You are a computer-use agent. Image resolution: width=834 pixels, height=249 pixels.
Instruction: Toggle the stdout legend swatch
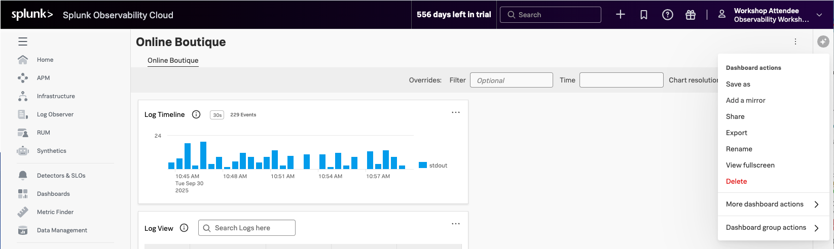[423, 165]
